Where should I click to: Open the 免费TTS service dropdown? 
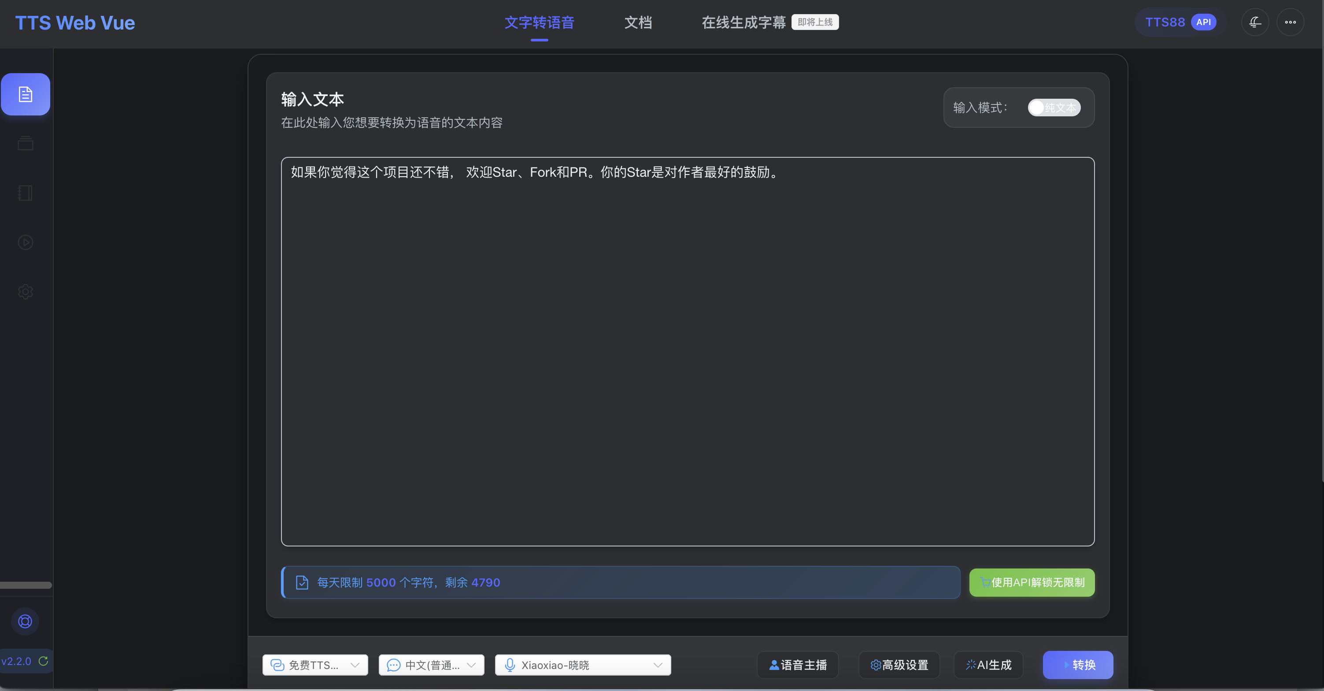point(314,664)
